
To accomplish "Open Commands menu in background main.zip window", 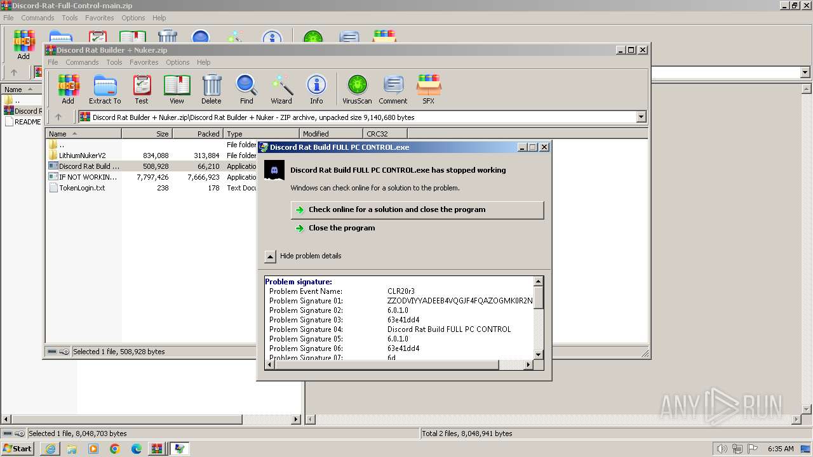I will pyautogui.click(x=37, y=18).
